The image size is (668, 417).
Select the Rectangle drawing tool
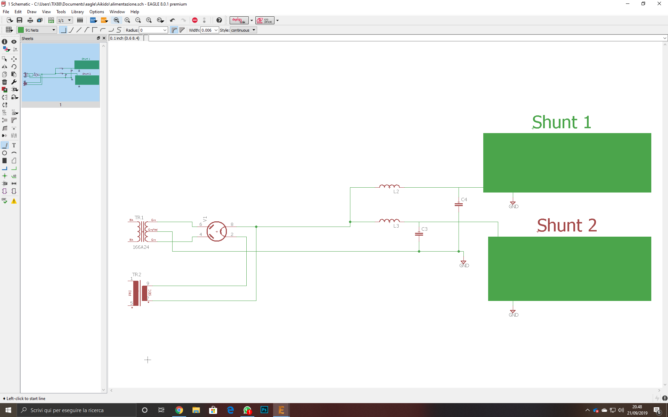5,161
